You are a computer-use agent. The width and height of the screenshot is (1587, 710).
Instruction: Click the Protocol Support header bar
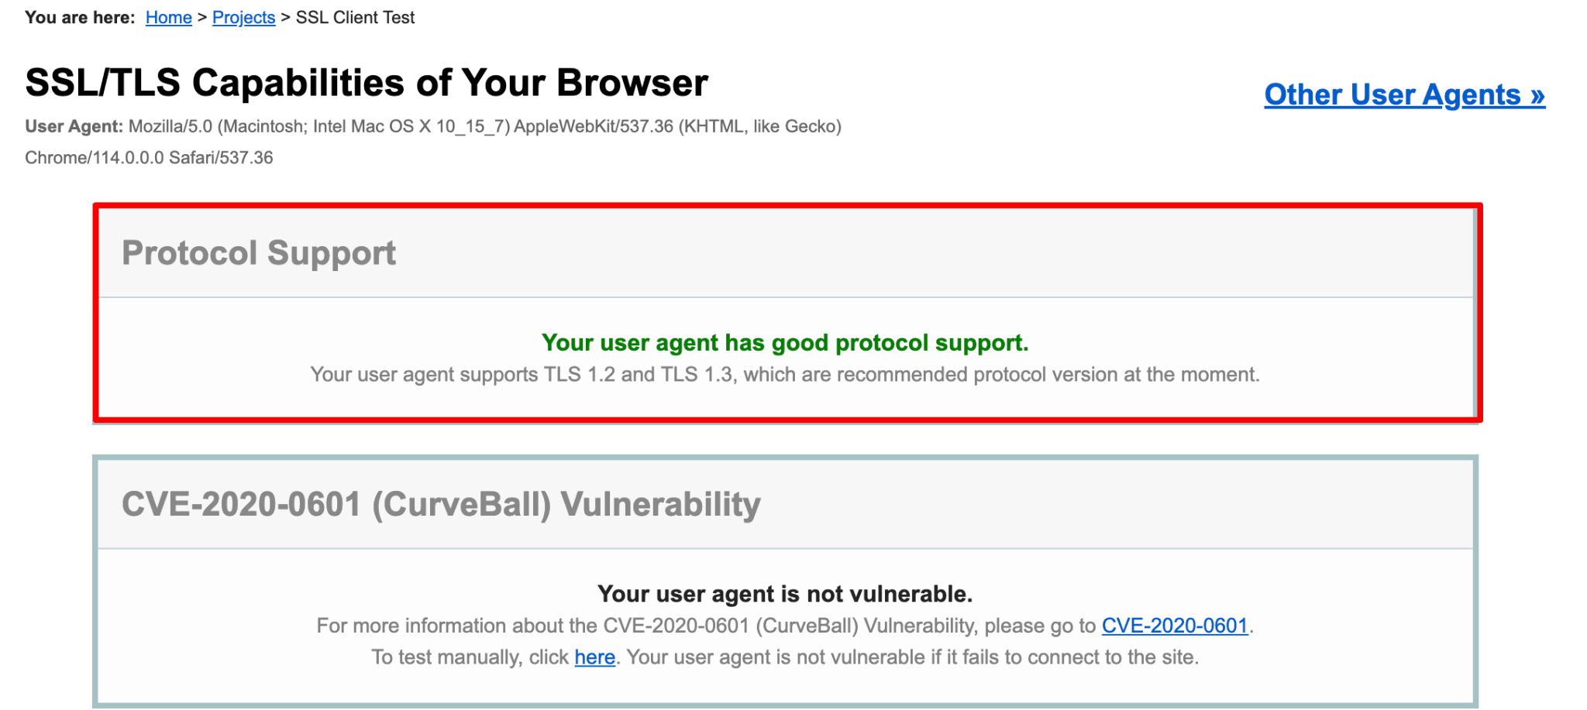pos(787,252)
